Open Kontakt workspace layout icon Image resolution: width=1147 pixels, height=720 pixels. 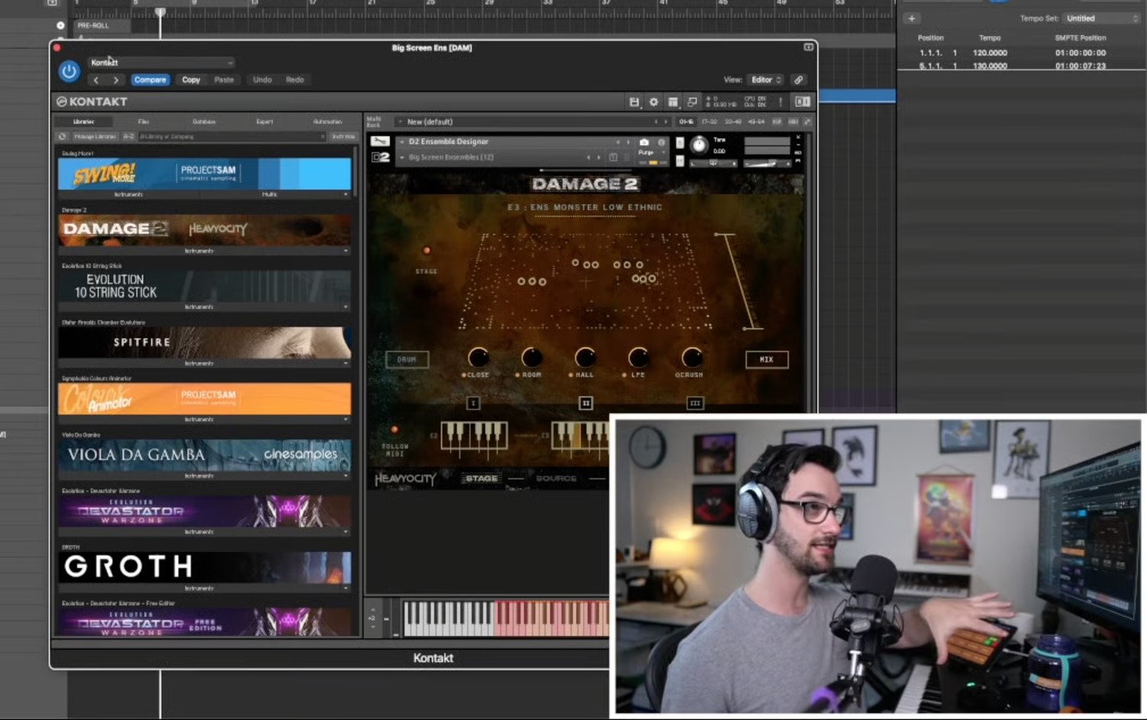click(673, 102)
